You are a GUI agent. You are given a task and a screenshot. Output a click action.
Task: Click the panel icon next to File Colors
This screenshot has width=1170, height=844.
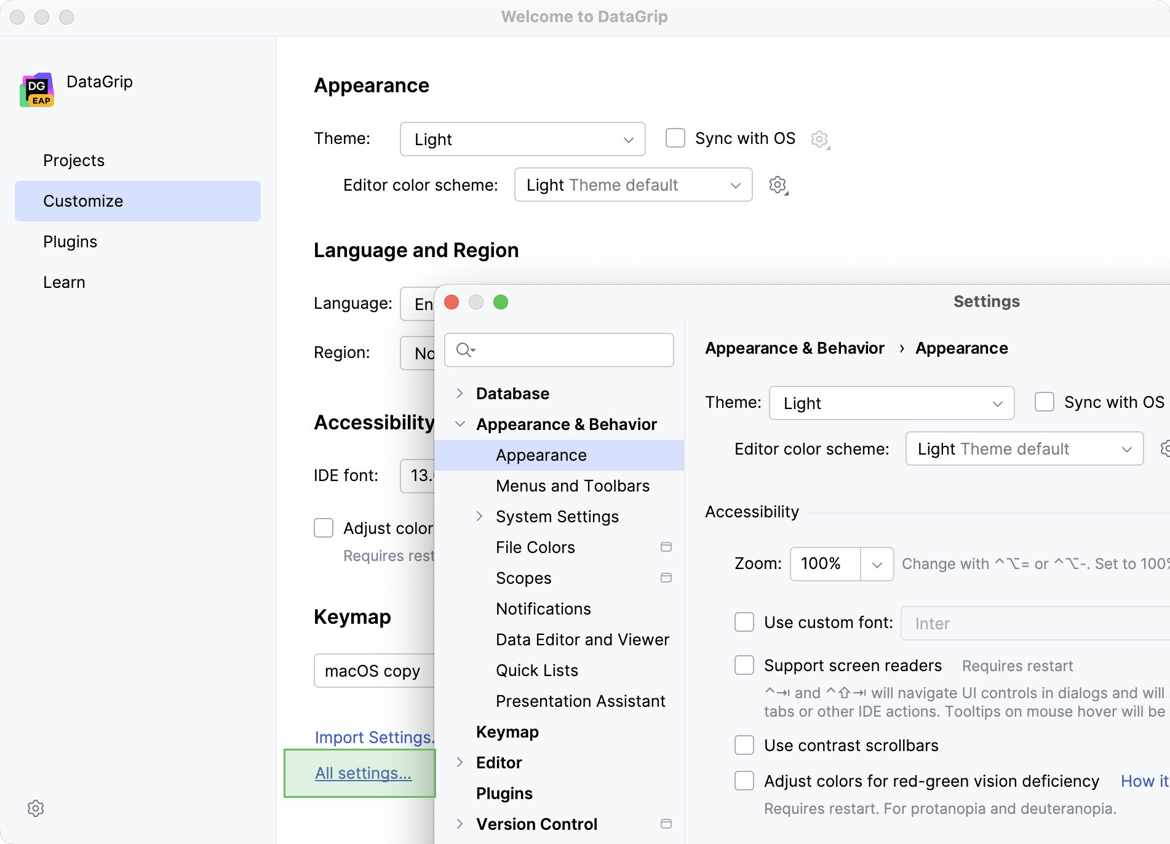[x=667, y=547]
